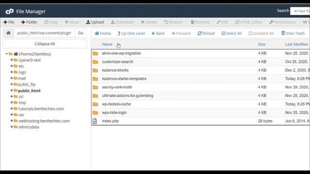Select the kadence-blocks folder name
Image resolution: width=310 pixels, height=174 pixels.
pyautogui.click(x=115, y=70)
